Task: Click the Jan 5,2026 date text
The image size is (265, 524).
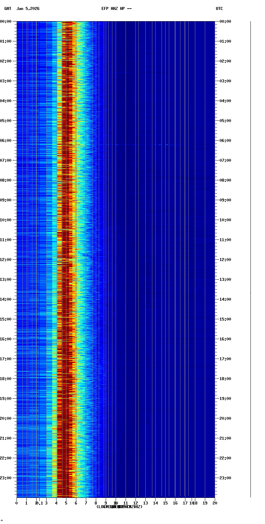Action: (x=28, y=9)
